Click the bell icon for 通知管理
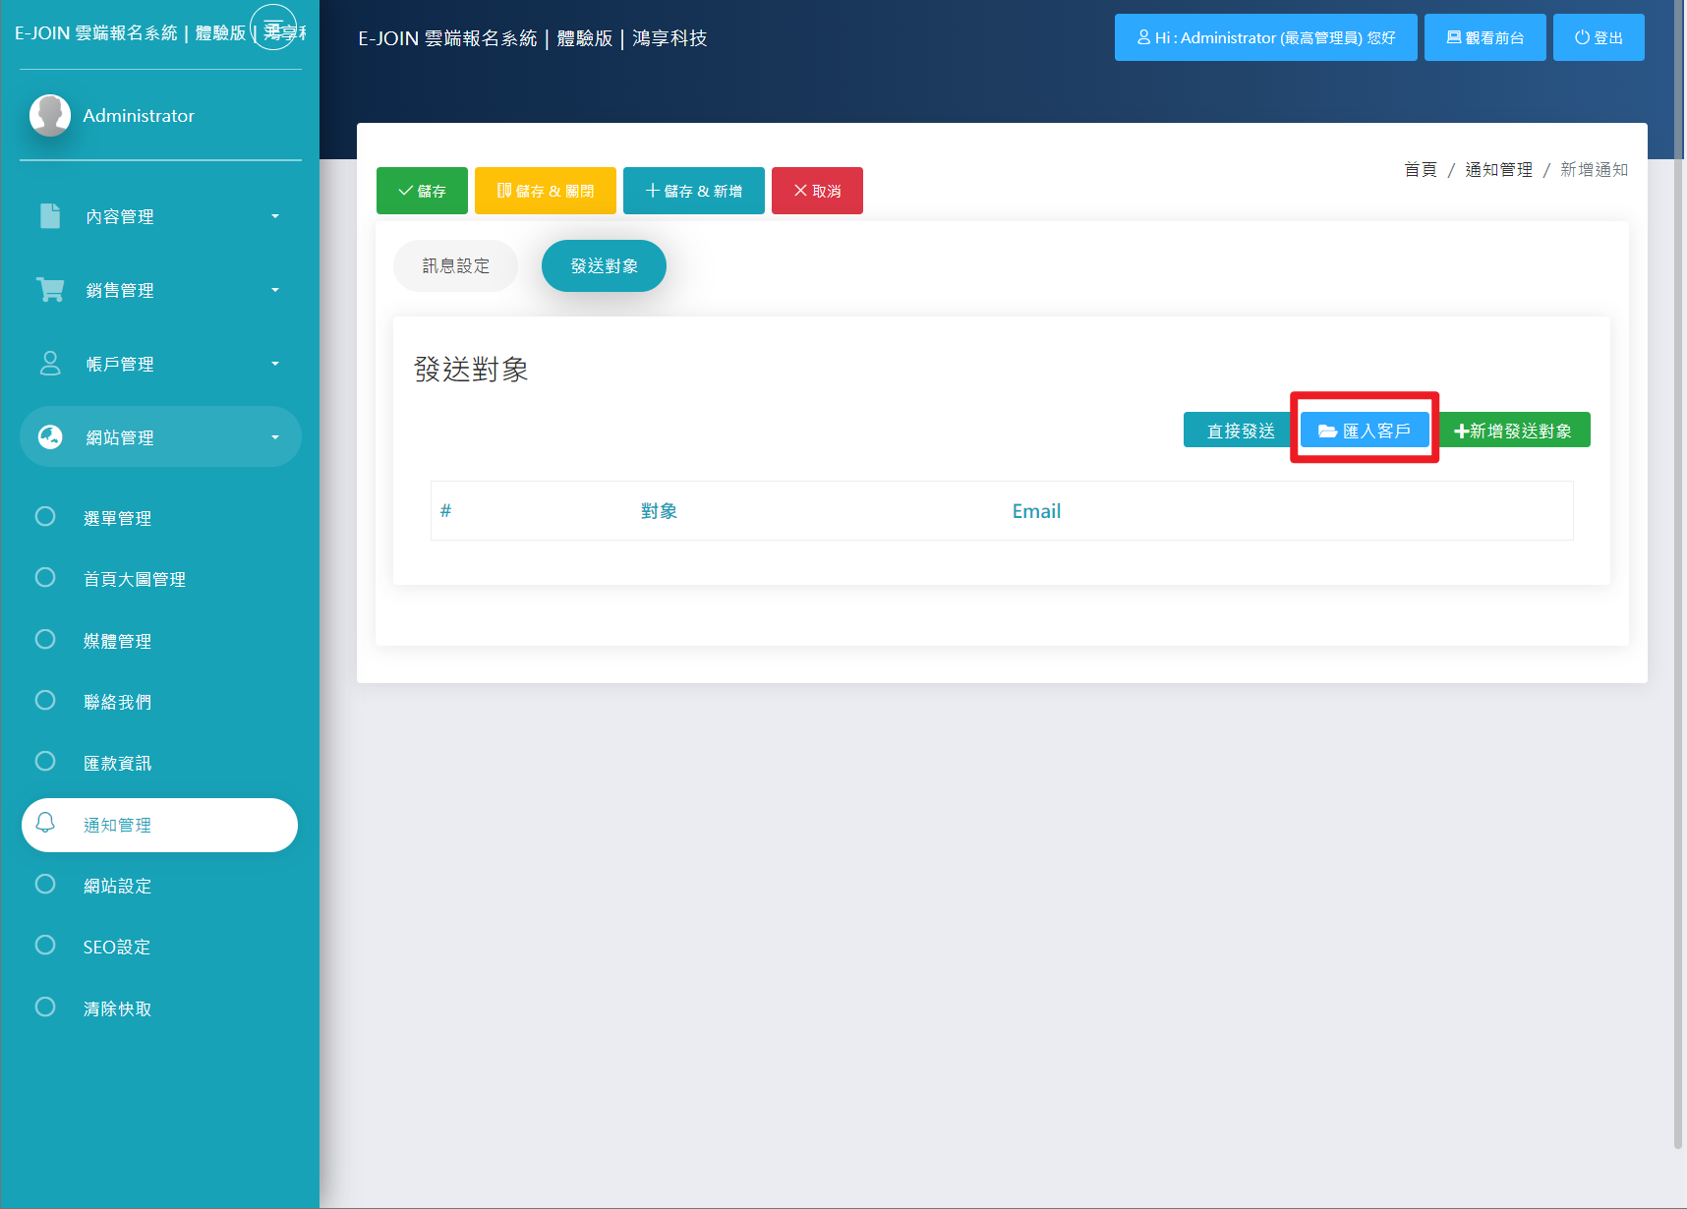The image size is (1687, 1209). click(x=45, y=823)
